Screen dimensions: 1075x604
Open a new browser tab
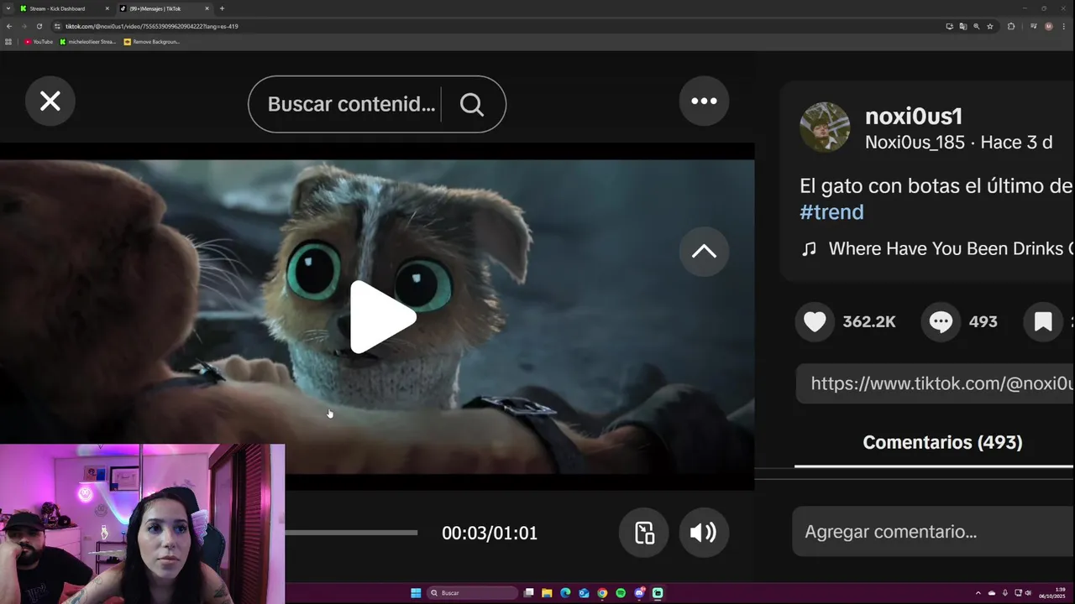point(222,8)
